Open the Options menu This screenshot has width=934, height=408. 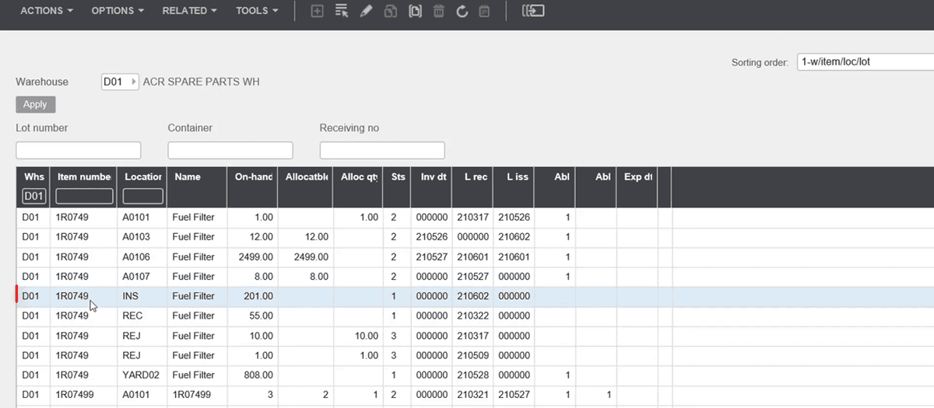(118, 11)
